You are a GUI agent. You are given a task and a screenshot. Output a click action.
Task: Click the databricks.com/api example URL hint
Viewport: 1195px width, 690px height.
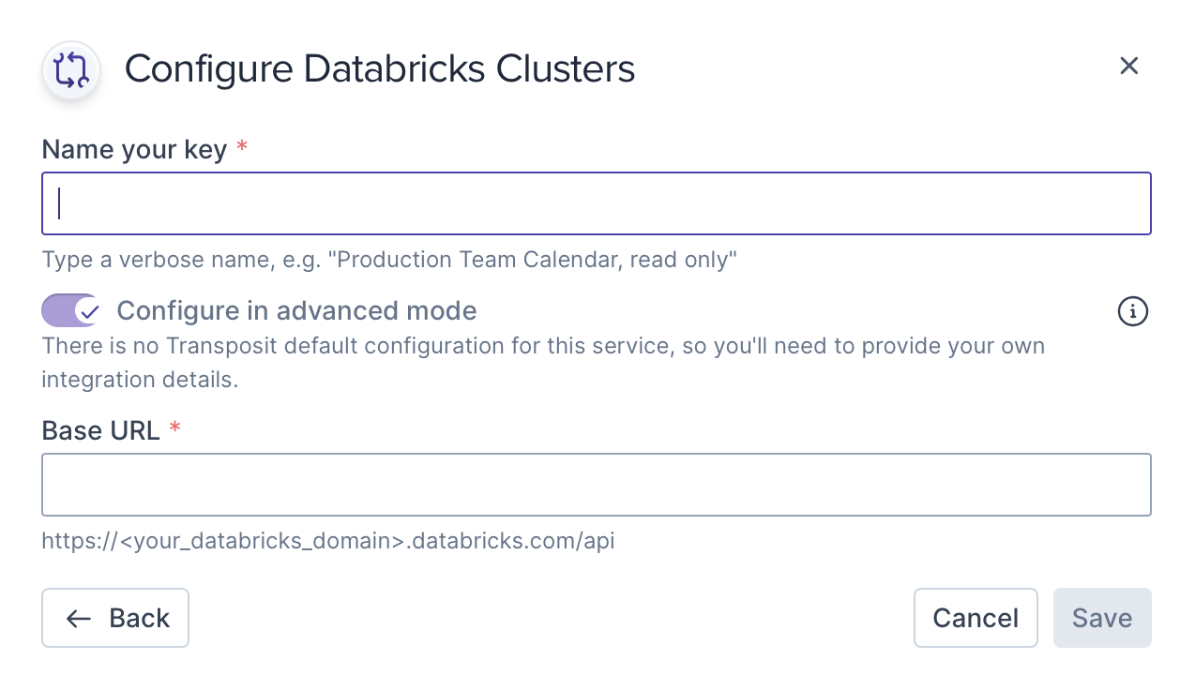(x=328, y=541)
